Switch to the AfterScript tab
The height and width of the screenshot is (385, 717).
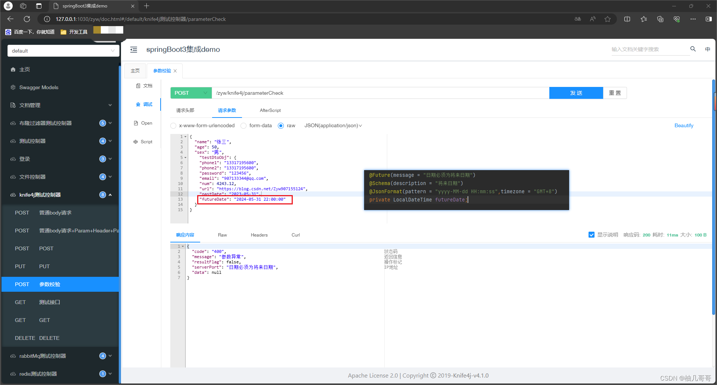point(270,110)
